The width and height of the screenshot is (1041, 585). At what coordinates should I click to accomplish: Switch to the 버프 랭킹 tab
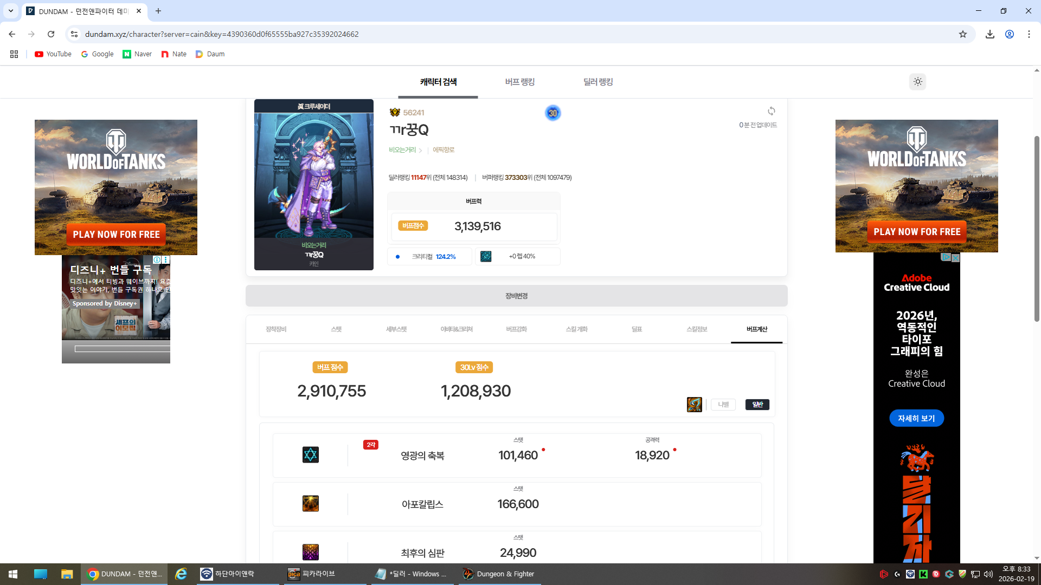pyautogui.click(x=519, y=82)
